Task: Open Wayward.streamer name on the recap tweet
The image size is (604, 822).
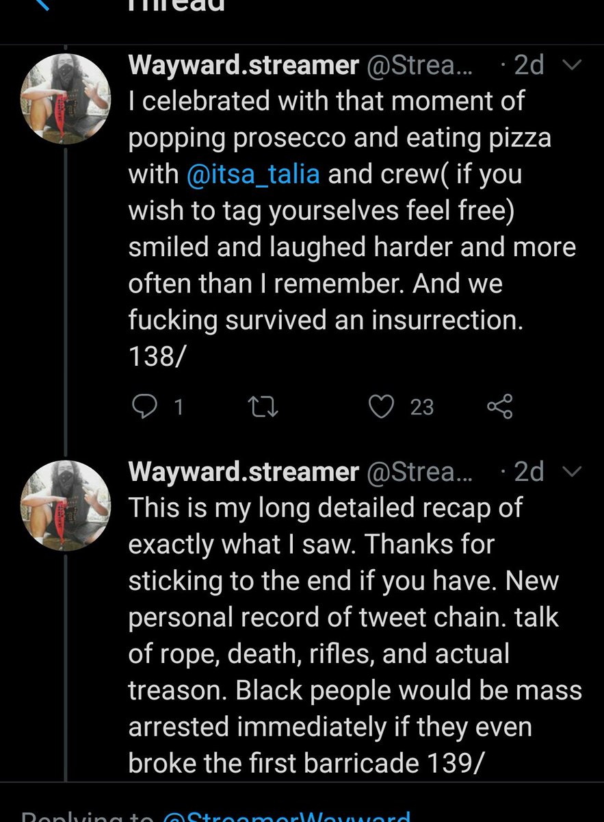Action: [x=244, y=472]
